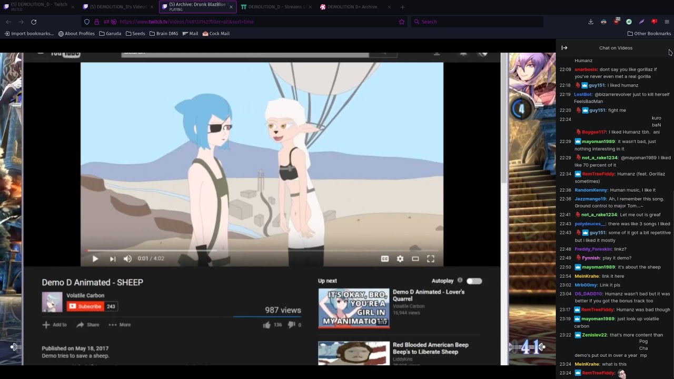This screenshot has height=379, width=674.
Task: Open the Garuda bookmarks folder
Action: point(110,33)
